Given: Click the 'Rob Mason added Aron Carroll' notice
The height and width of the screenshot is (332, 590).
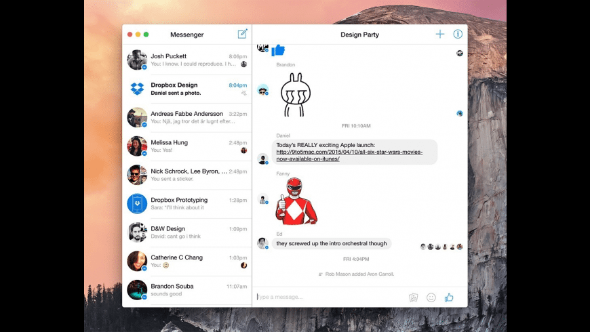Looking at the screenshot, I should pos(356,274).
